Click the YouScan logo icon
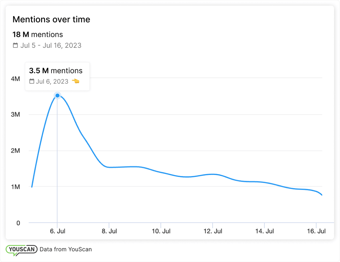Image resolution: width=340 pixels, height=262 pixels. (x=22, y=250)
